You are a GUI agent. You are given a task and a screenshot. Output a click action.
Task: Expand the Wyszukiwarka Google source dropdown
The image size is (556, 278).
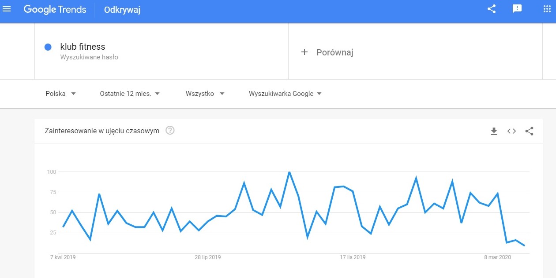click(285, 94)
